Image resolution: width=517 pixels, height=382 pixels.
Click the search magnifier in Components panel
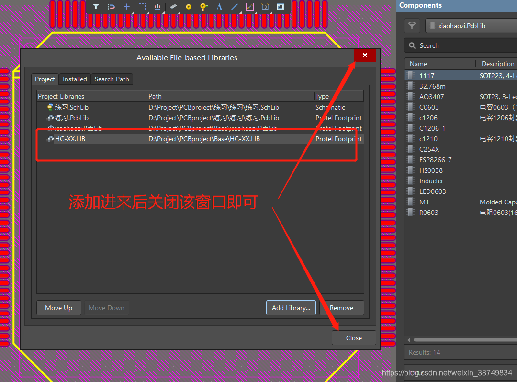[x=412, y=45]
